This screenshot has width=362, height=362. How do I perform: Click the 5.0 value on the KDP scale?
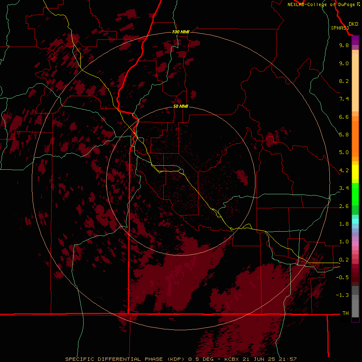click(344, 152)
